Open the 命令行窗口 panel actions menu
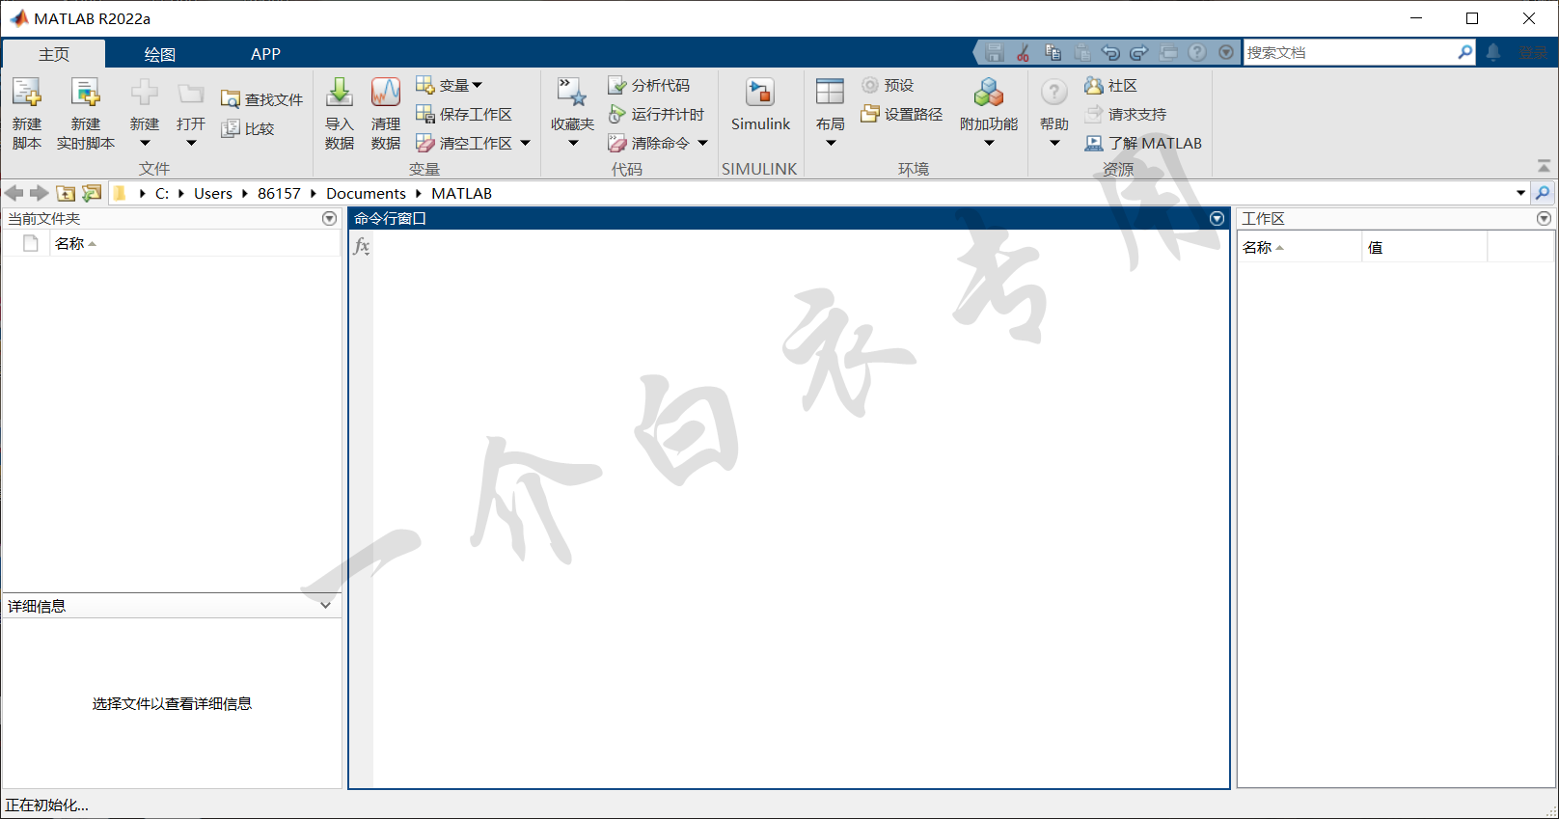The image size is (1559, 819). pos(1217,219)
